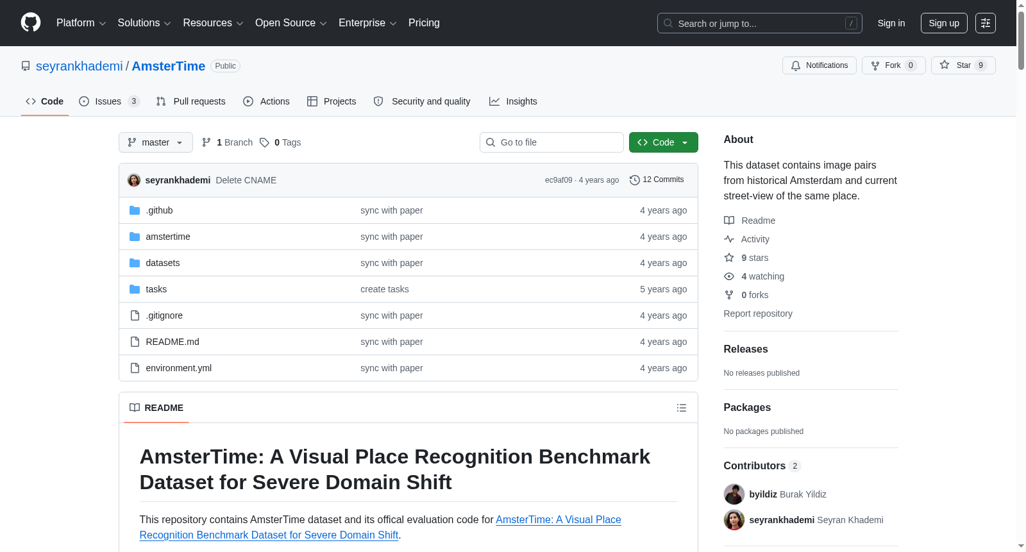This screenshot has width=1026, height=552.
Task: Open the green Code clone dropdown
Action: [x=664, y=142]
